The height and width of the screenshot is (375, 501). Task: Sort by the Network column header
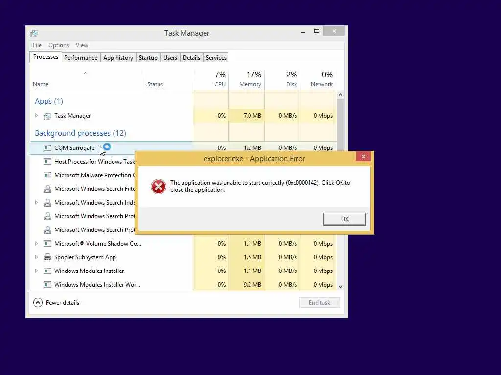tap(318, 80)
